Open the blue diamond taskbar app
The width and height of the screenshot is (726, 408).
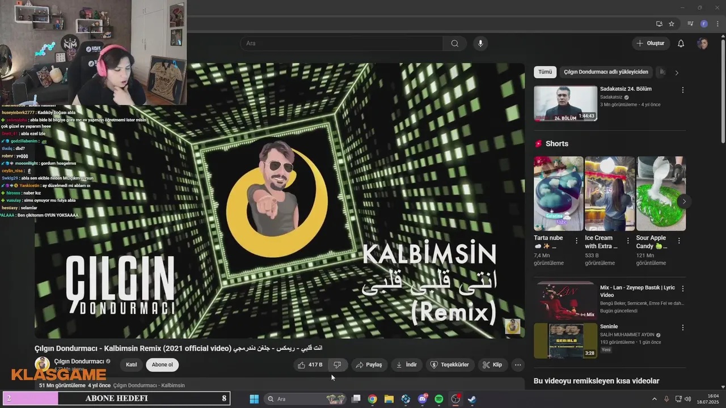(x=406, y=399)
